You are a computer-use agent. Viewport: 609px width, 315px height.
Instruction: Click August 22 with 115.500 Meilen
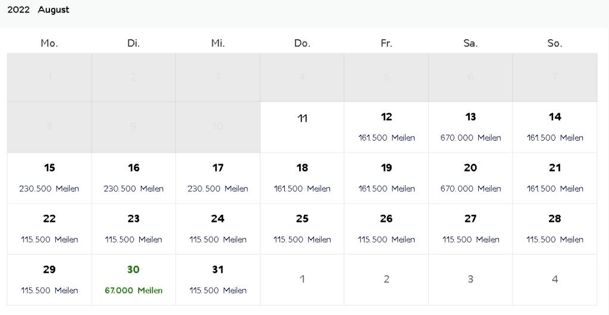(x=49, y=229)
